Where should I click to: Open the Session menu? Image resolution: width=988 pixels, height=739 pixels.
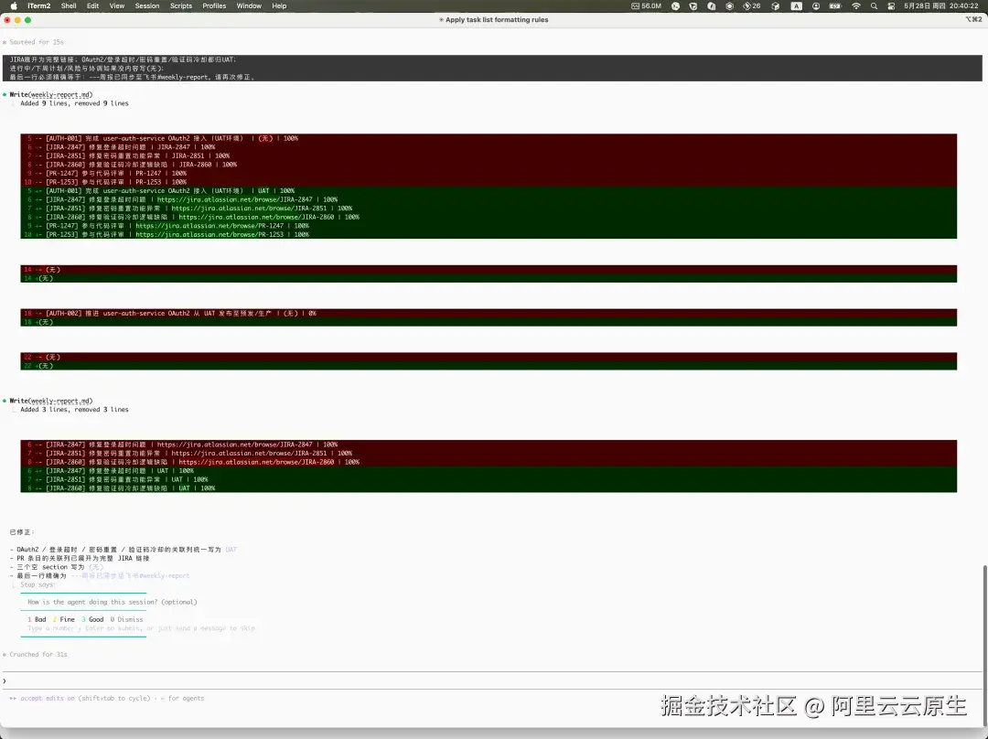tap(147, 5)
